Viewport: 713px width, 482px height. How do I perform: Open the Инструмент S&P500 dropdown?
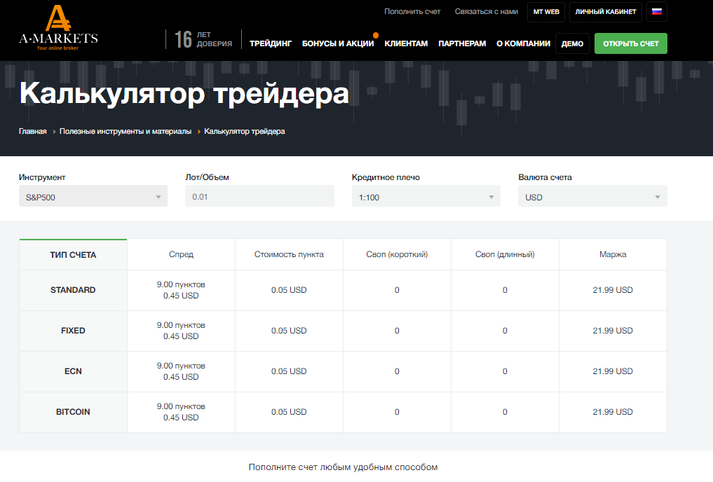(x=93, y=197)
